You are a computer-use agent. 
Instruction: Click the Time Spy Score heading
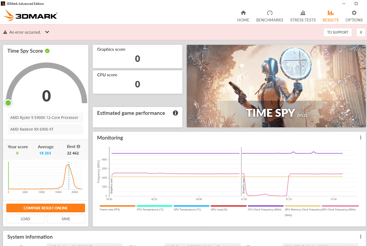(25, 51)
